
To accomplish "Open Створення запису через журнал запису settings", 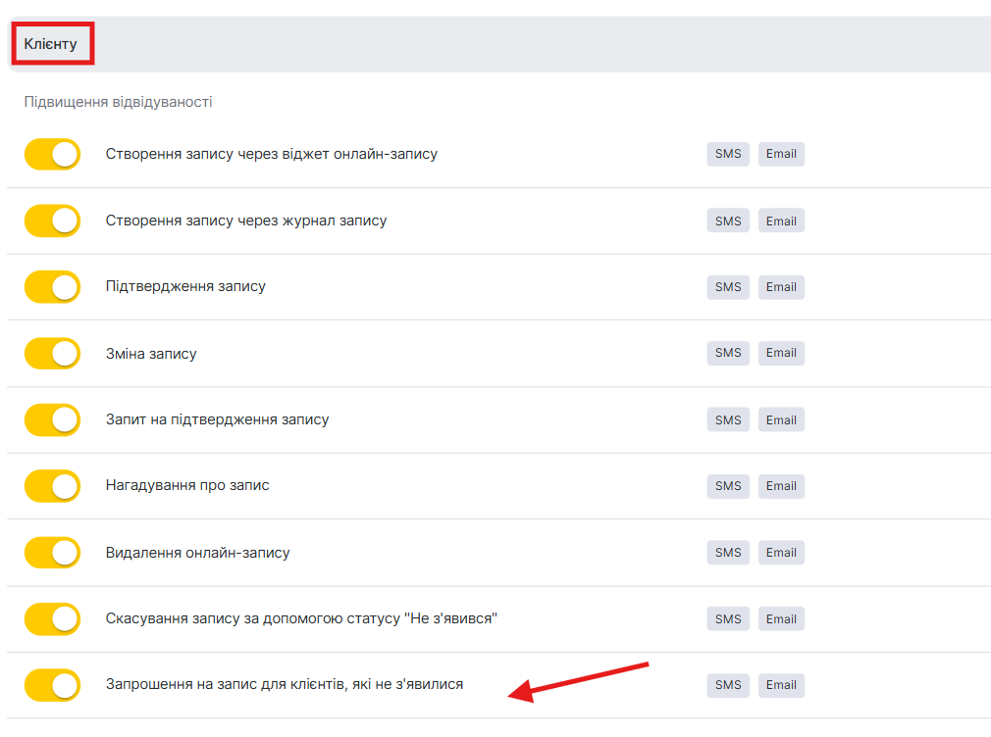I will (246, 221).
